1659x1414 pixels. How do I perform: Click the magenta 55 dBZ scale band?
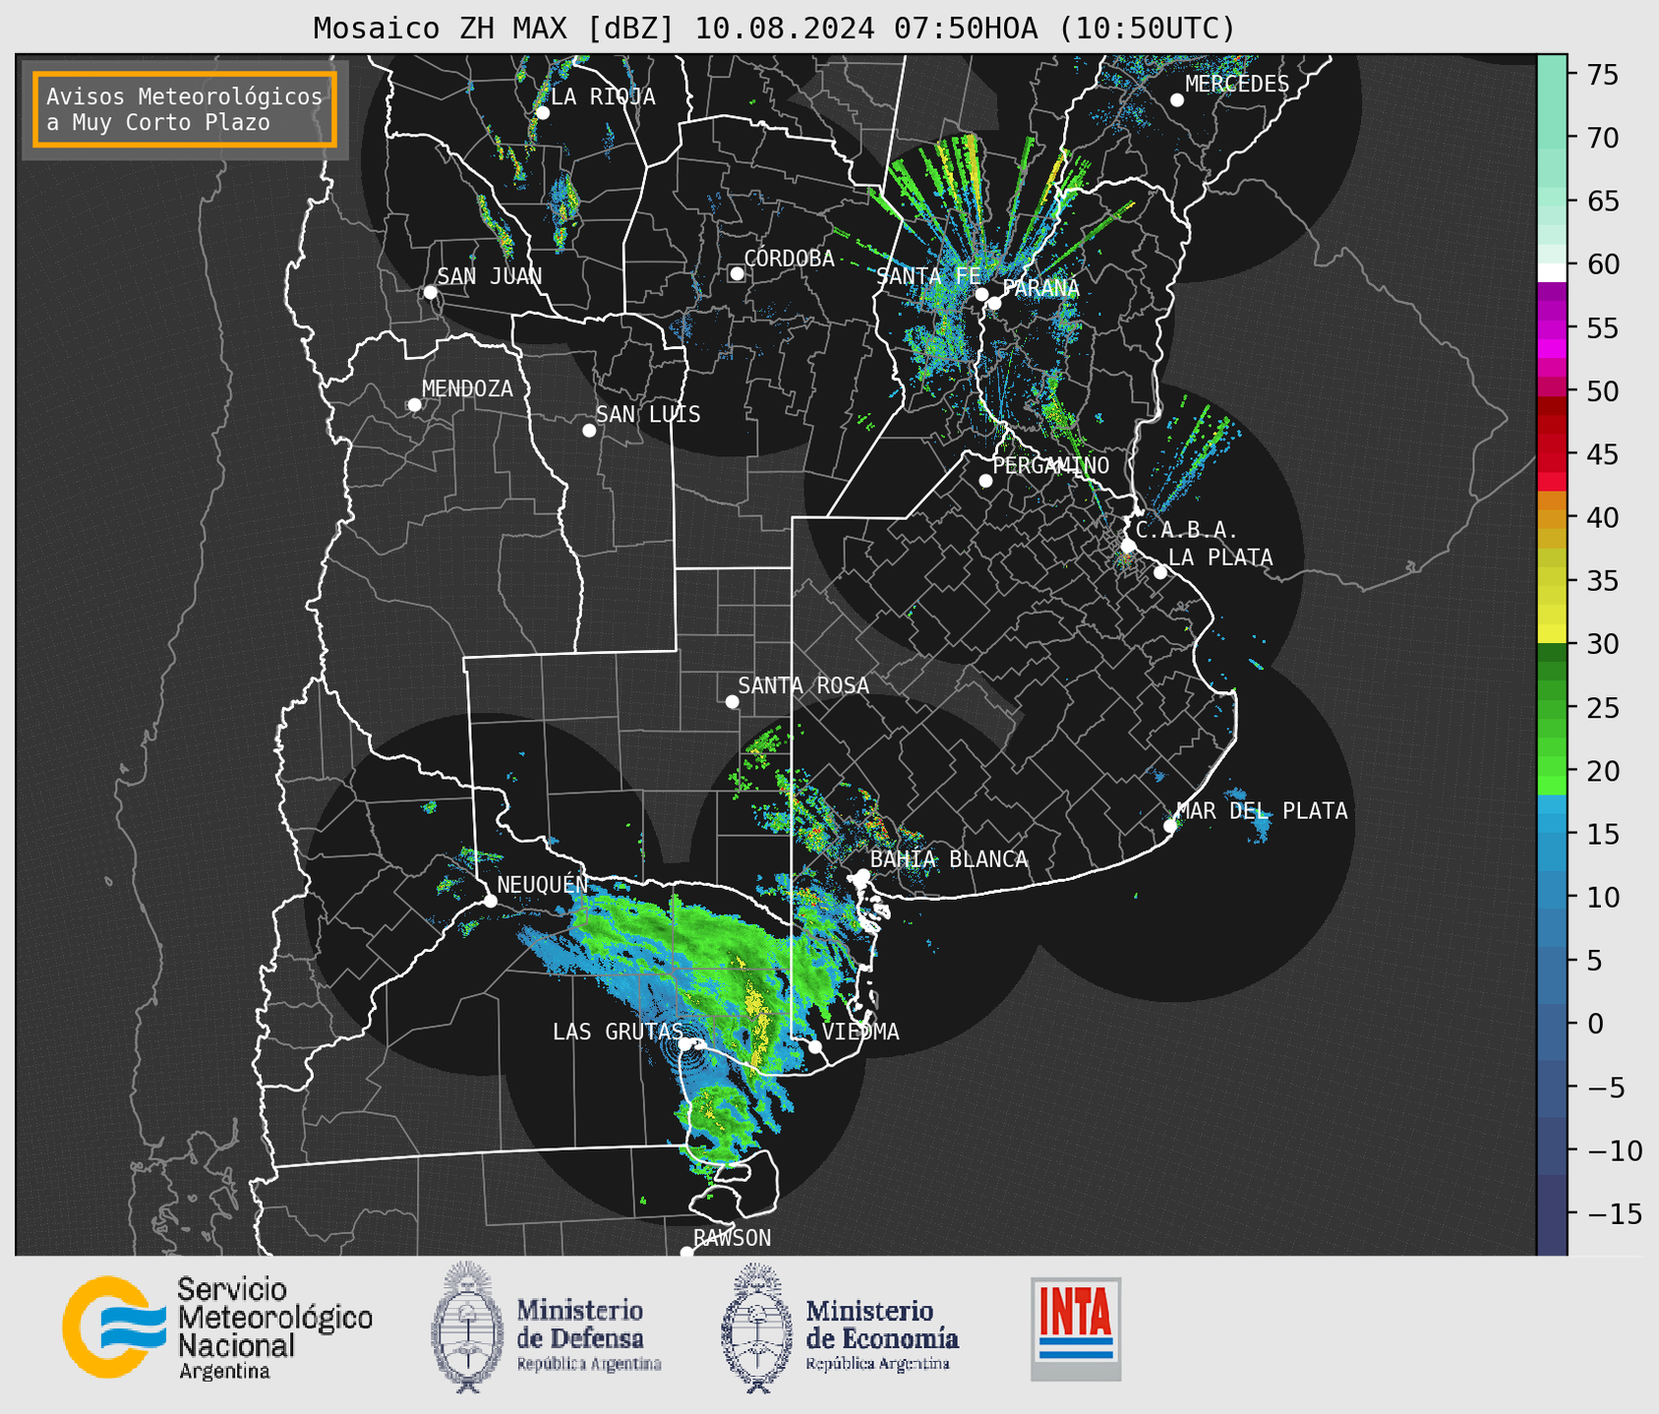[1552, 328]
